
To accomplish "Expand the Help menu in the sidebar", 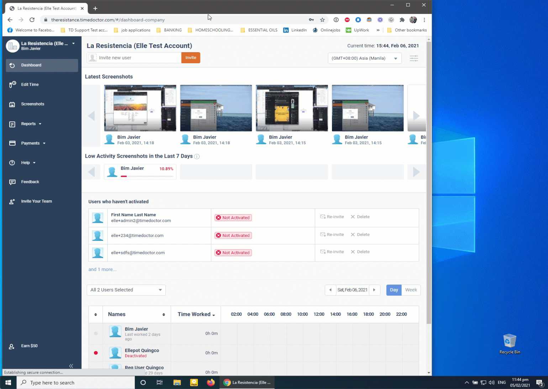I will 26,162.
